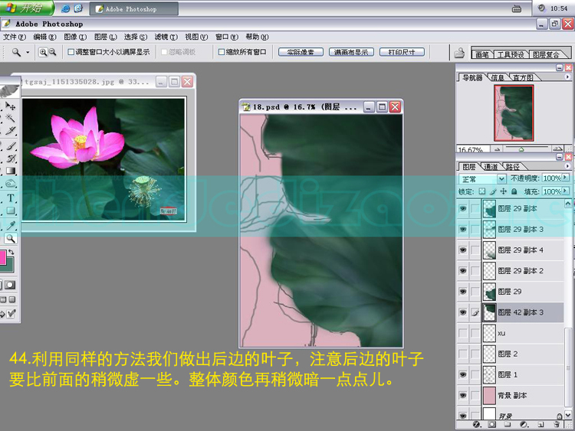Add layer mask icon
575x431 pixels.
click(492, 424)
